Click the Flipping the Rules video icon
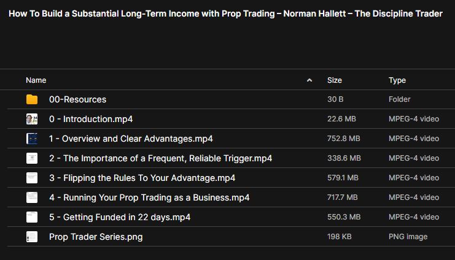Image resolution: width=455 pixels, height=260 pixels. (32, 178)
